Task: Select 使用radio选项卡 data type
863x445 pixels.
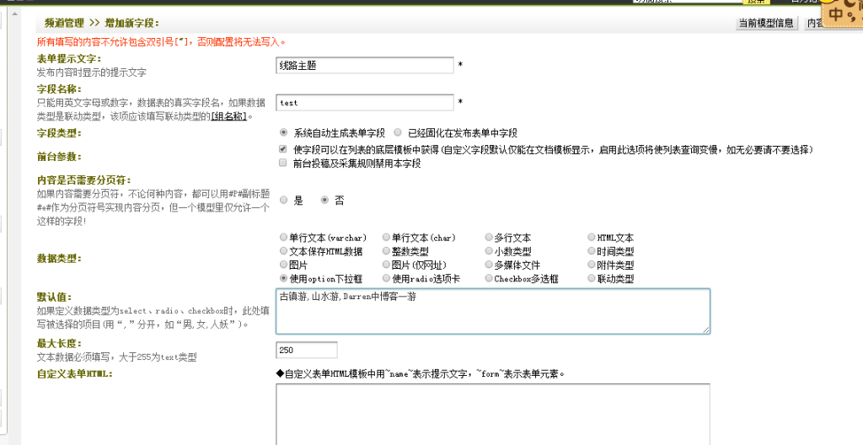Action: 386,278
